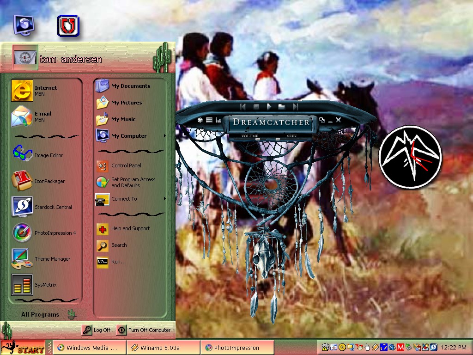Viewport: 473px width, 355px height.
Task: Click the Winamp lightning bolt tray icon
Action: pos(376,348)
